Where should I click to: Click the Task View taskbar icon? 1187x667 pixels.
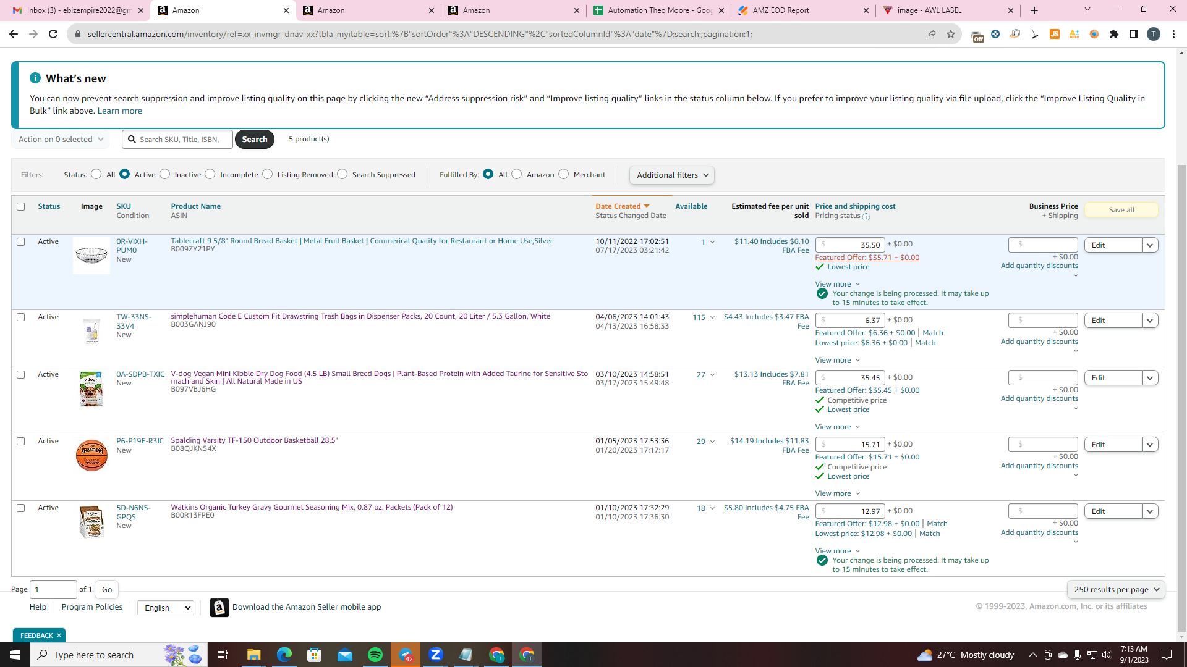(223, 655)
